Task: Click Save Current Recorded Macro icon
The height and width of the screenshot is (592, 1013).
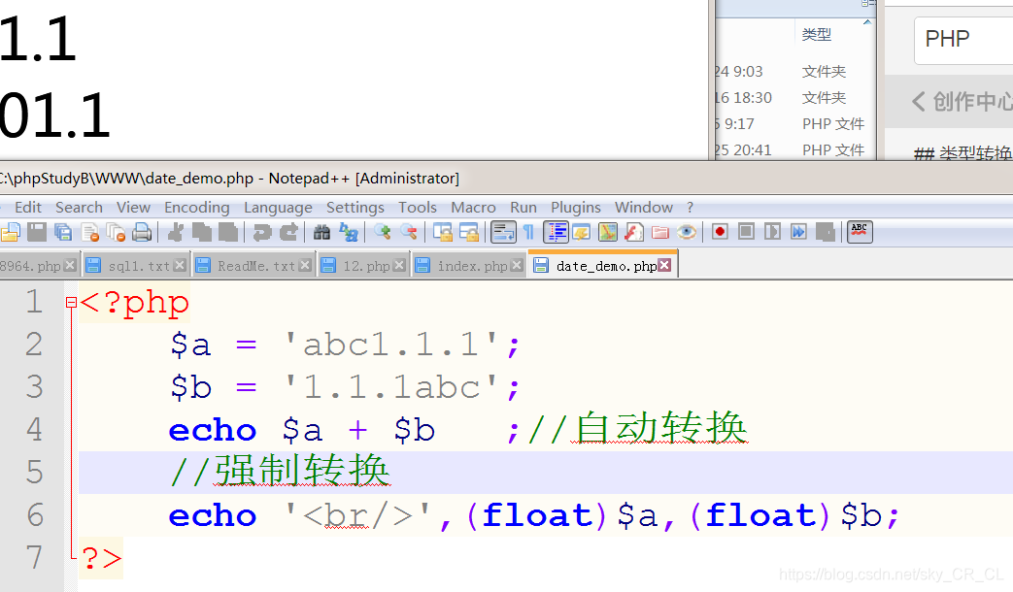Action: pos(826,232)
